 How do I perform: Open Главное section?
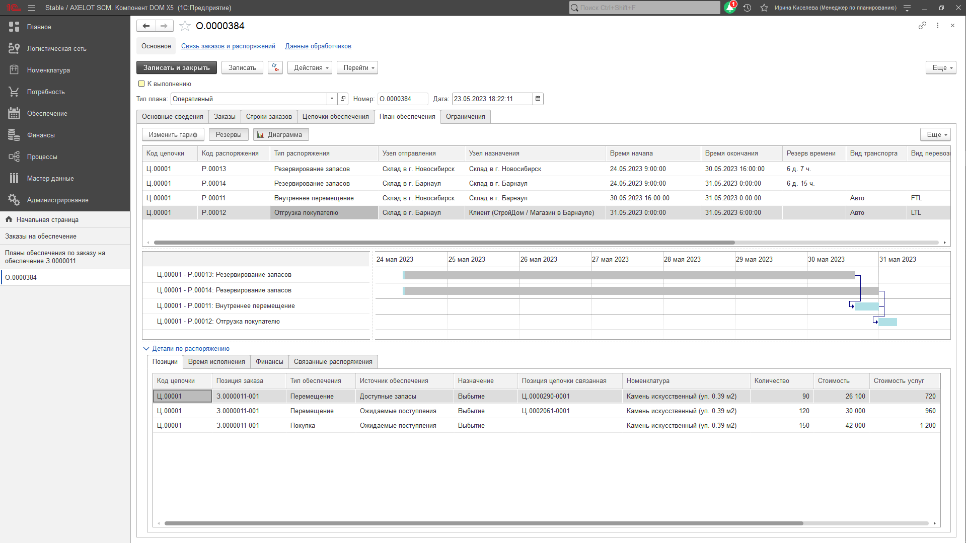[65, 27]
